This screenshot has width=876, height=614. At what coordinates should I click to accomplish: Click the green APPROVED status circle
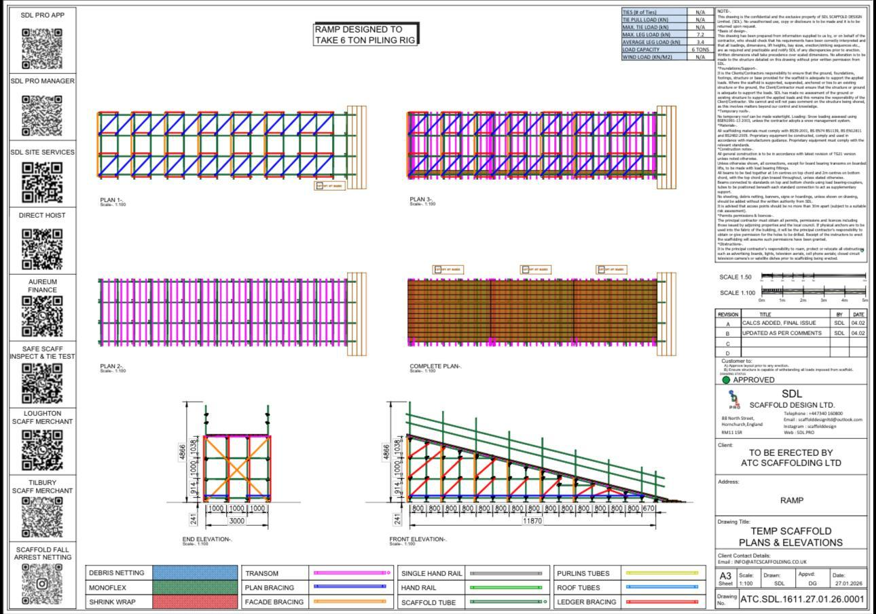point(726,380)
